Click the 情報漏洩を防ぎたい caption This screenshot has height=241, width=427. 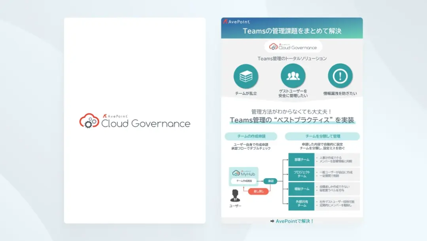[340, 93]
